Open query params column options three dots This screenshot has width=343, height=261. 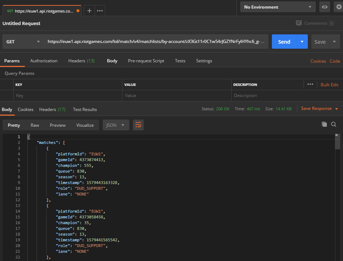pyautogui.click(x=310, y=84)
